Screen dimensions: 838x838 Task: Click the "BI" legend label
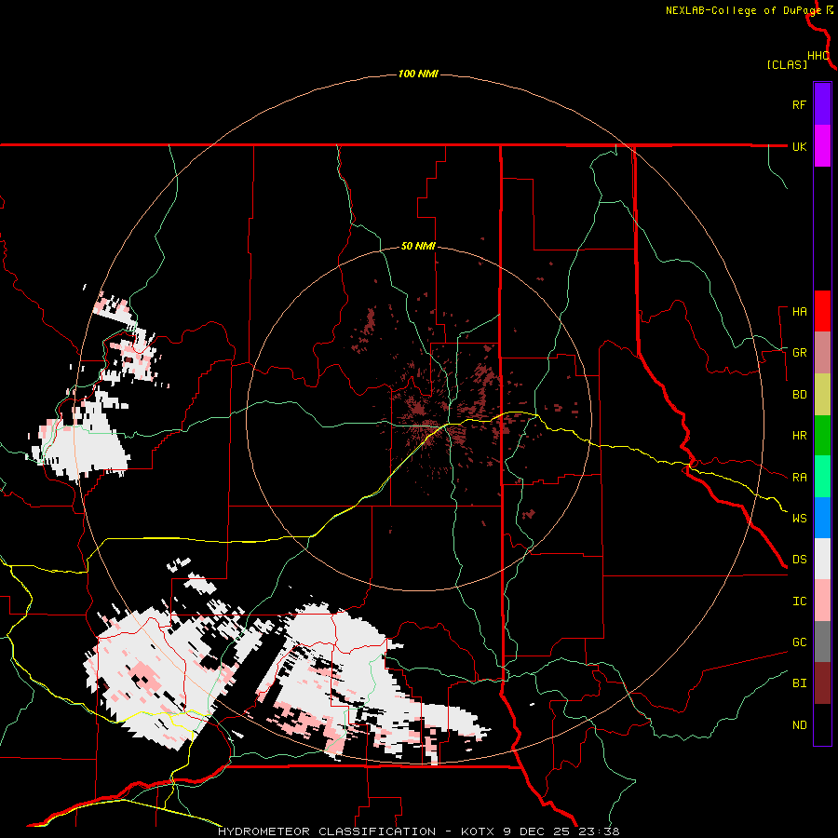(x=799, y=683)
